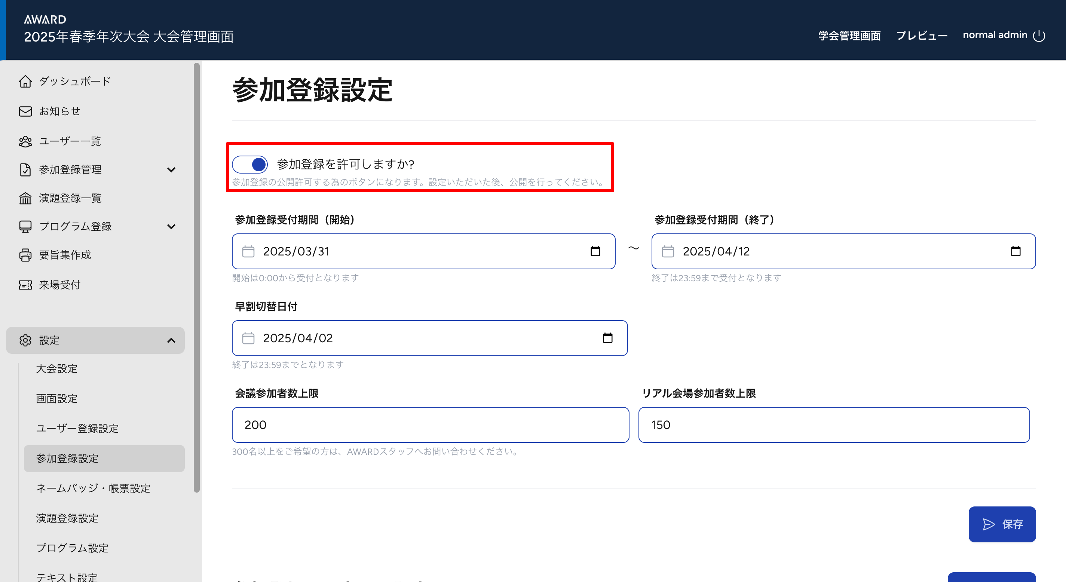Click the 来場受付 ticket icon
1066x582 pixels.
[x=25, y=285]
